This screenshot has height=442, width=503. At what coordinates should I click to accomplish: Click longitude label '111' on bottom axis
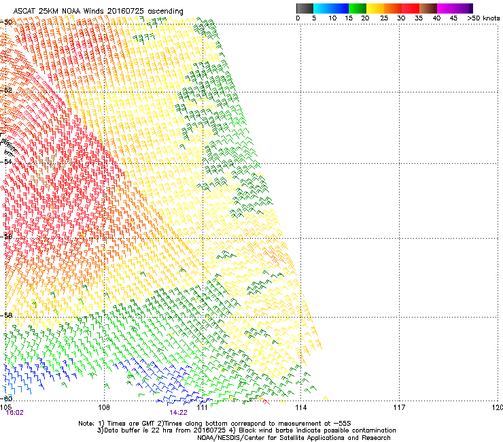pos(203,407)
